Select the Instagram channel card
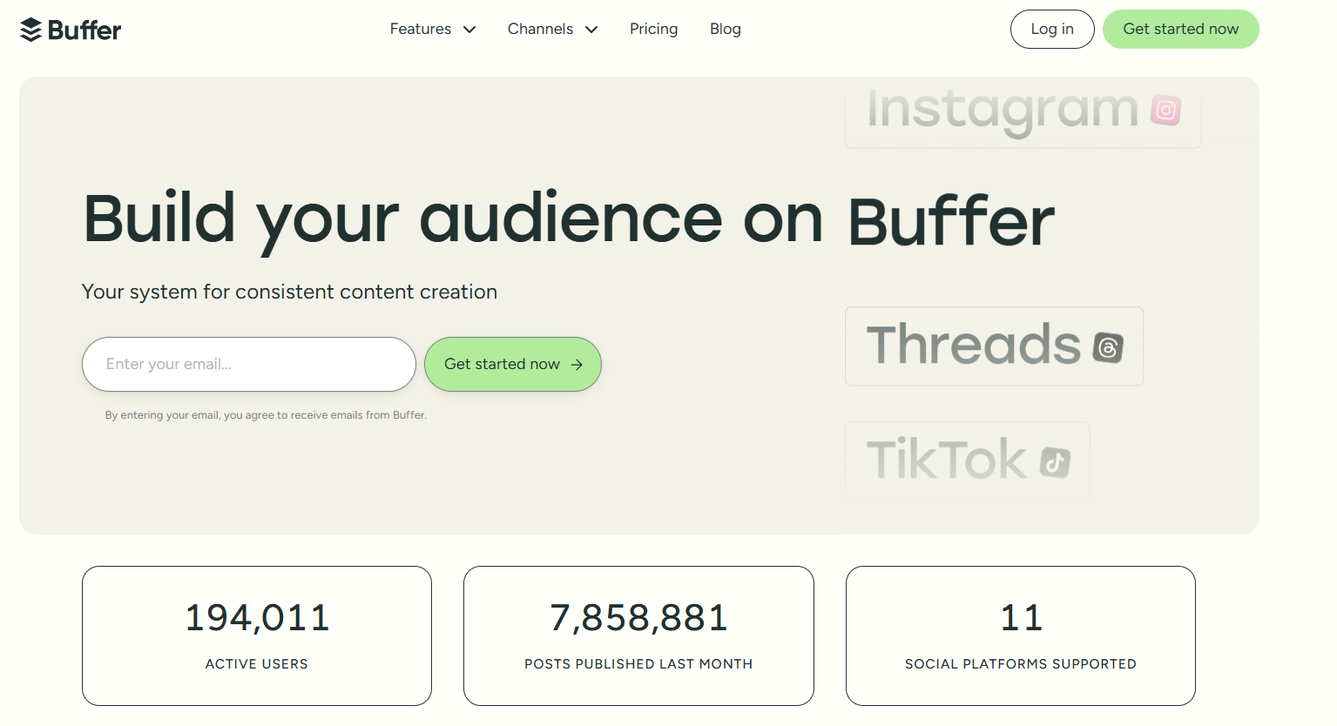 coord(1023,112)
